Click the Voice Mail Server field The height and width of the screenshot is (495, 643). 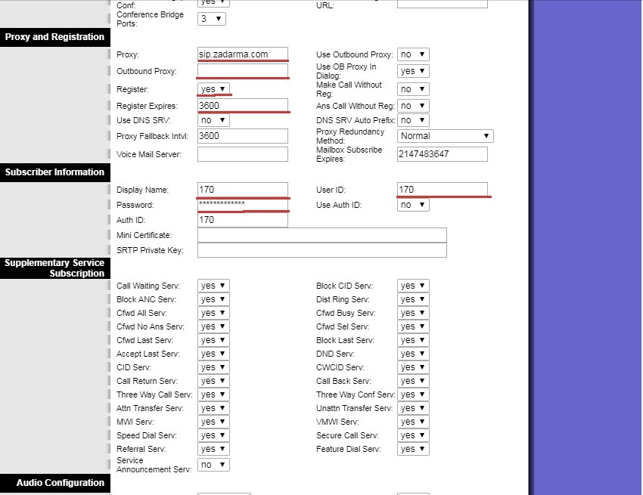tap(243, 154)
